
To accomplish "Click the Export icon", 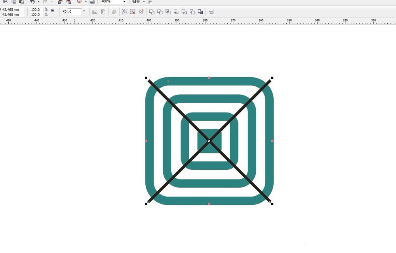I will pos(69,2).
